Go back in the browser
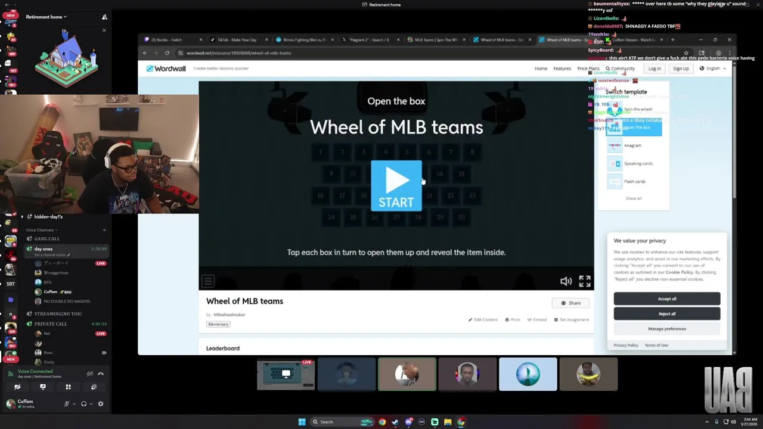This screenshot has width=763, height=429. [145, 53]
